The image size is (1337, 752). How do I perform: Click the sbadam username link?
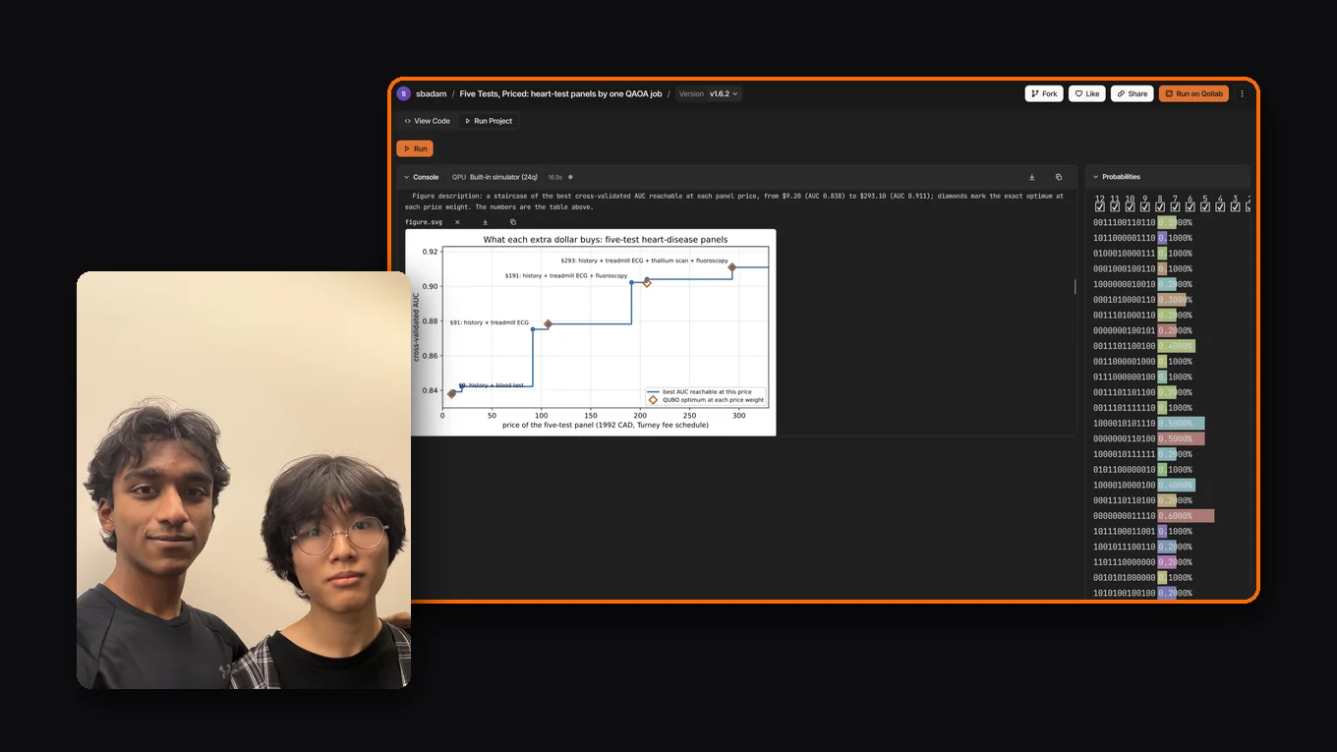point(431,93)
